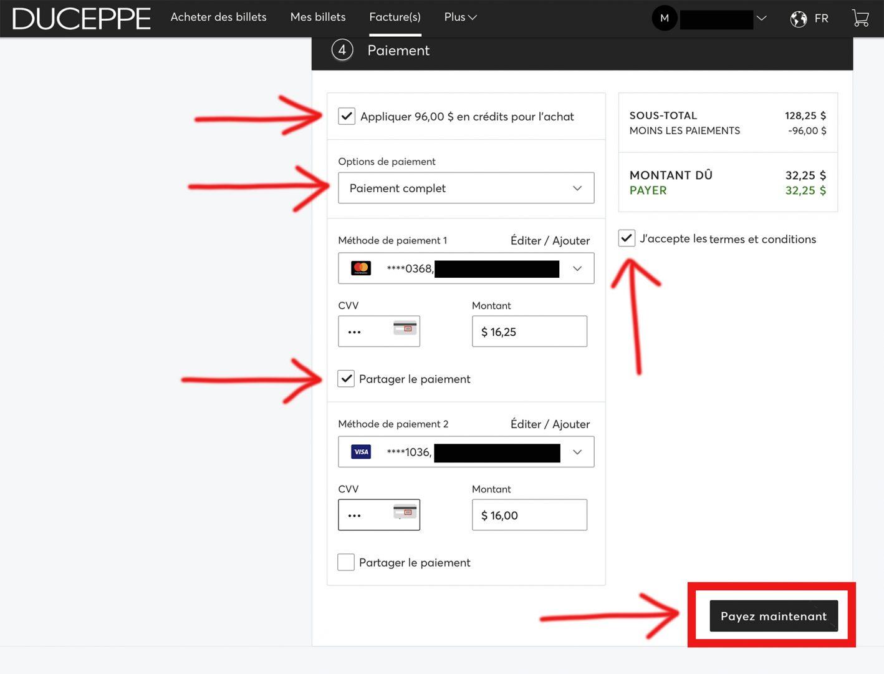Enable second "Partager le paiement" checkbox
The image size is (884, 674).
(346, 562)
